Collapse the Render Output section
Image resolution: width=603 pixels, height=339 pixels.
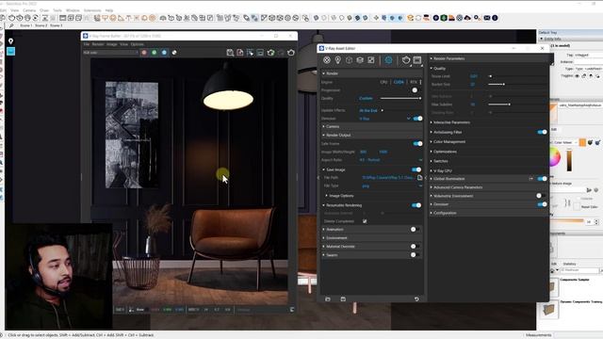371,135
